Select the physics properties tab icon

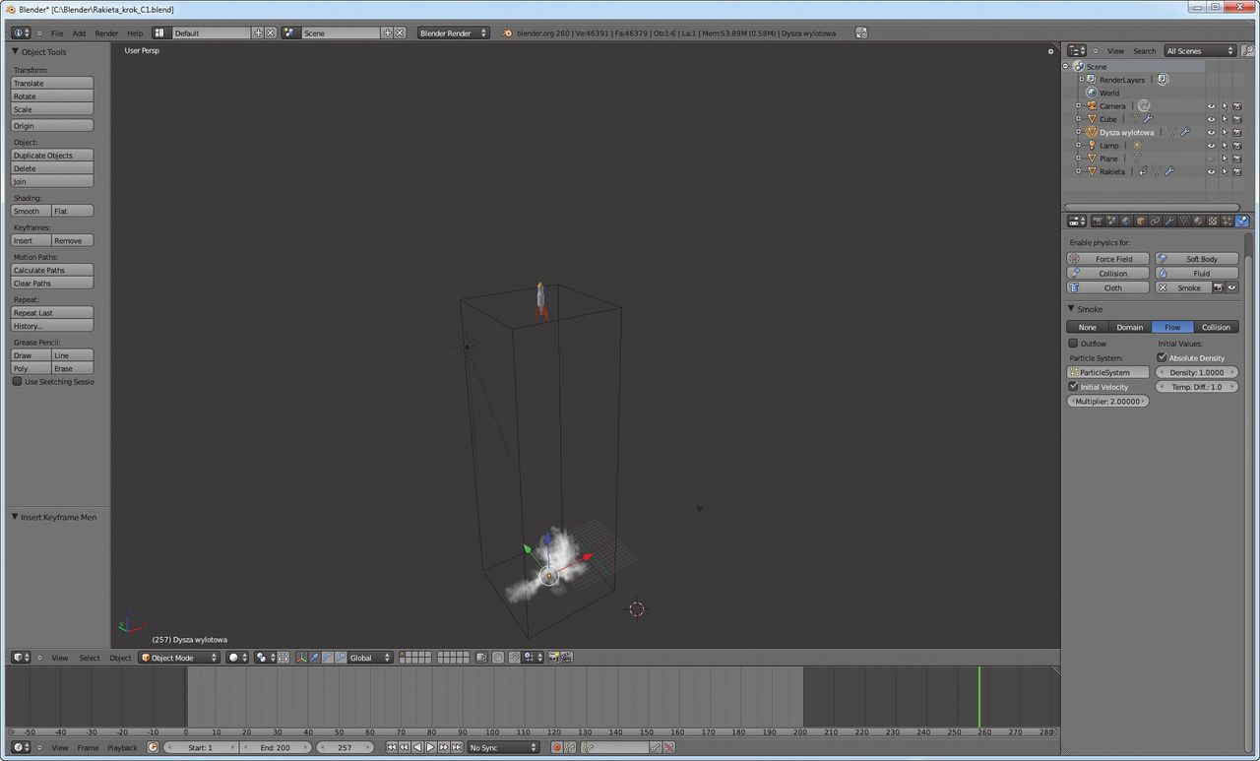click(x=1242, y=222)
